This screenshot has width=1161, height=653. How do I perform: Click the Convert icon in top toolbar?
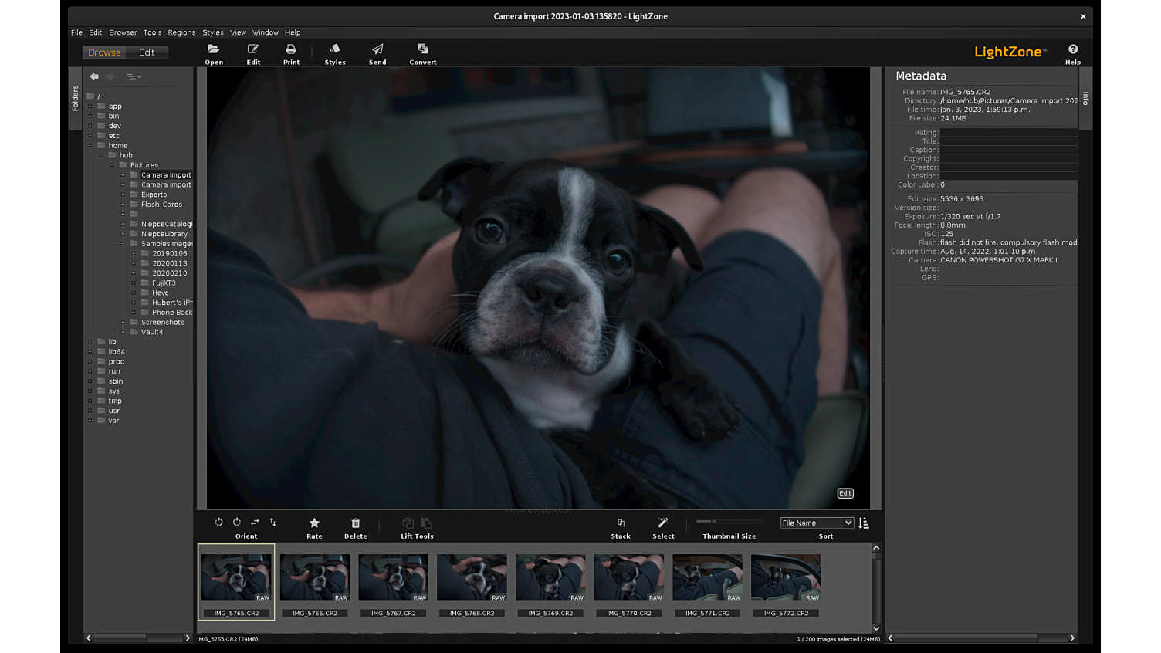point(422,49)
